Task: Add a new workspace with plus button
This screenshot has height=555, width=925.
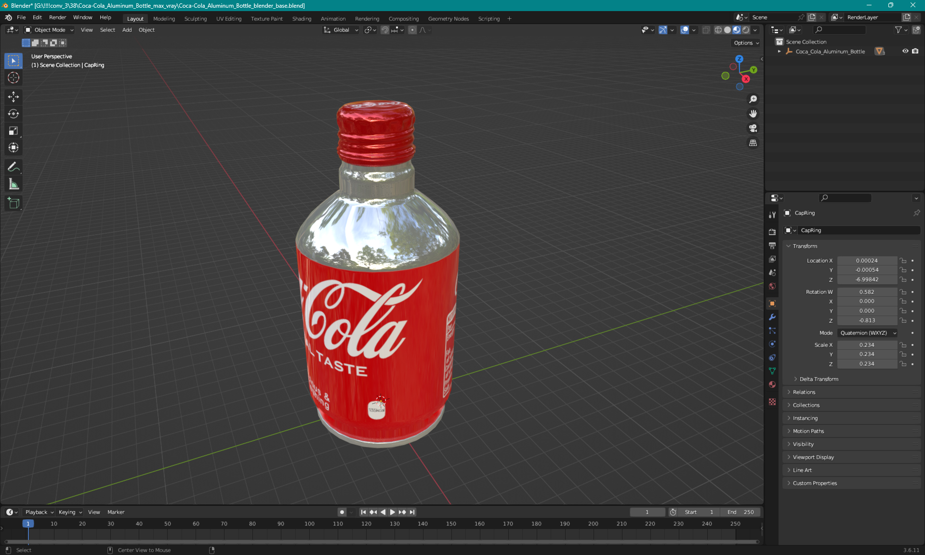Action: point(509,19)
